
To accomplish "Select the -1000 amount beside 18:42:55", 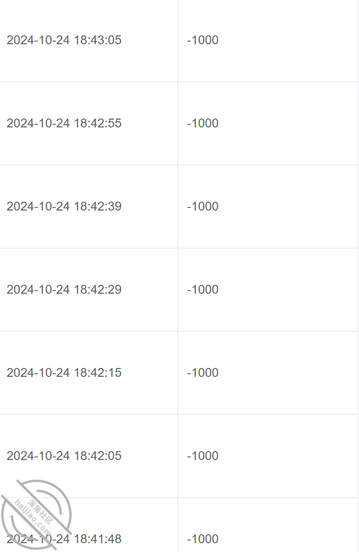I will (x=203, y=123).
